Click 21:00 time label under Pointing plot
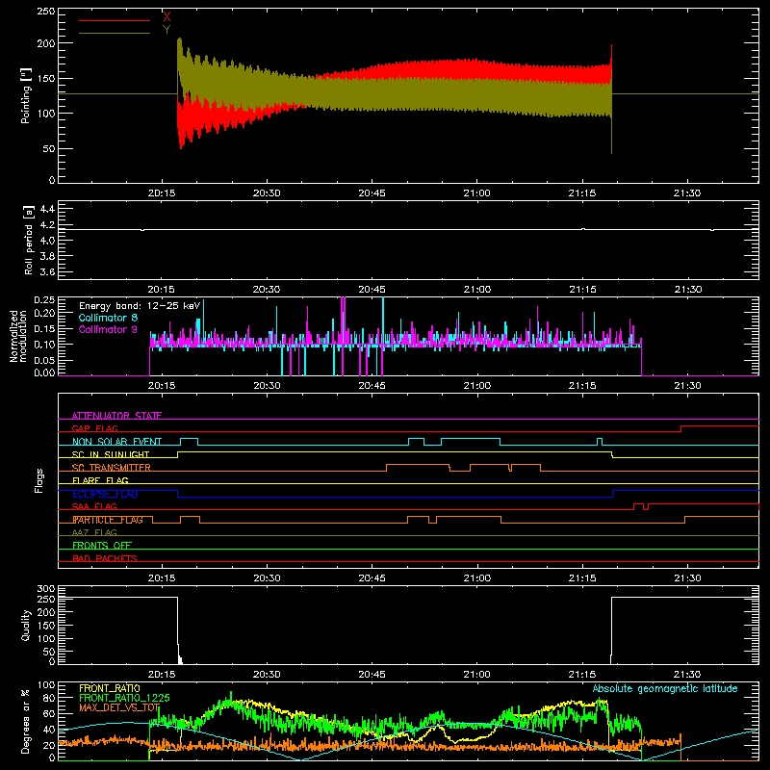Viewport: 770px width, 770px height. pyautogui.click(x=476, y=193)
